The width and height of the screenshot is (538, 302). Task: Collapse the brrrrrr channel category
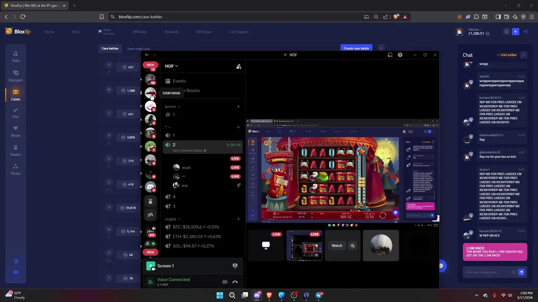172,107
